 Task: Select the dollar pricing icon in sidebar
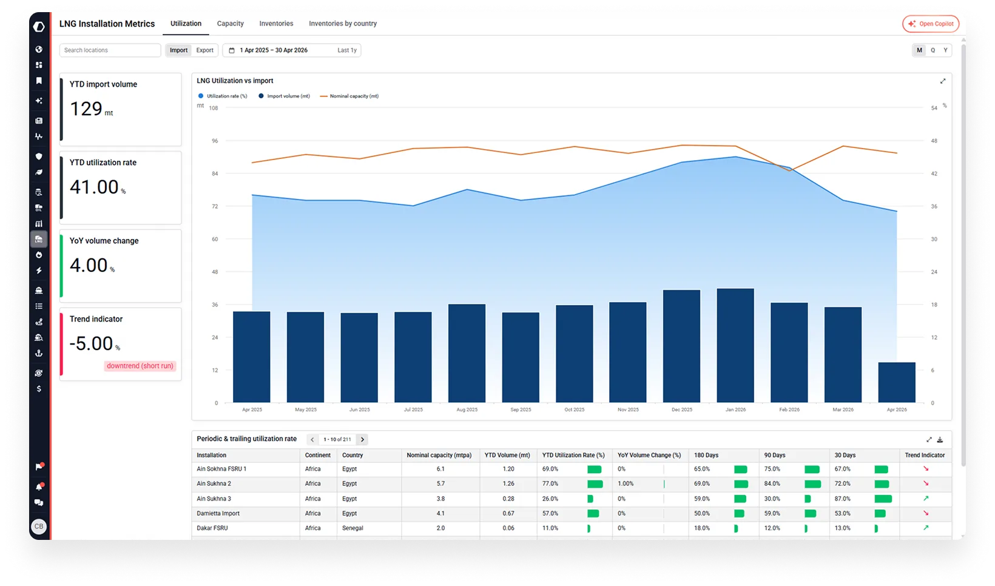[x=39, y=388]
